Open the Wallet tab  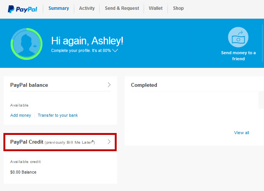[156, 8]
